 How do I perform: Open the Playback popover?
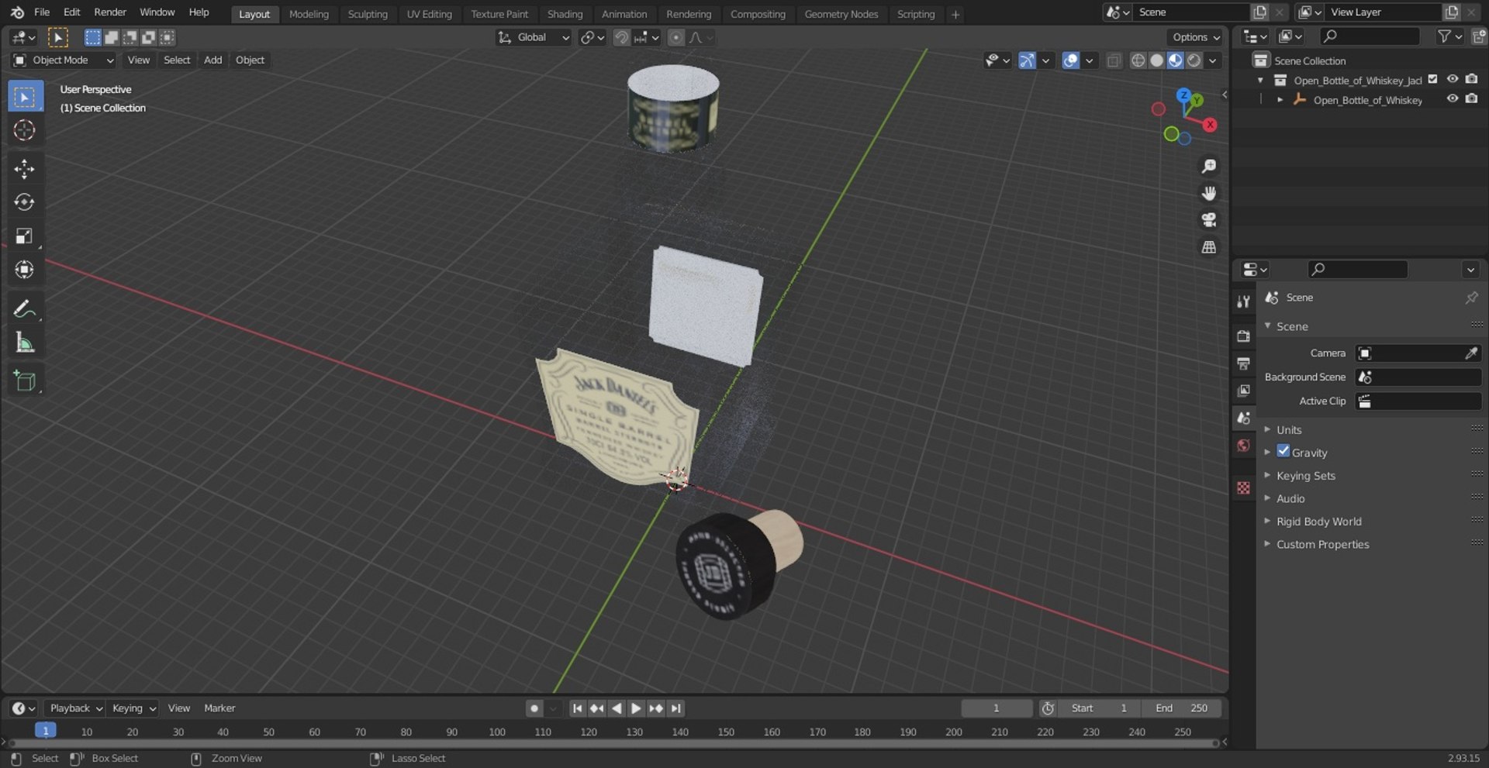pyautogui.click(x=75, y=708)
